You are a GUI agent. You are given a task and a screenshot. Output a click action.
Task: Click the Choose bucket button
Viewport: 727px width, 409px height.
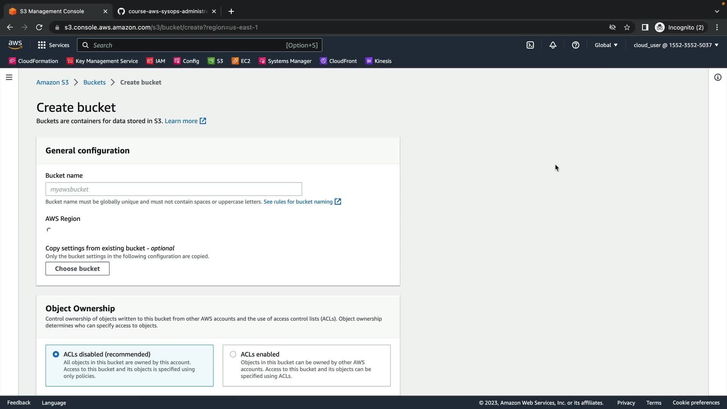[x=77, y=269]
